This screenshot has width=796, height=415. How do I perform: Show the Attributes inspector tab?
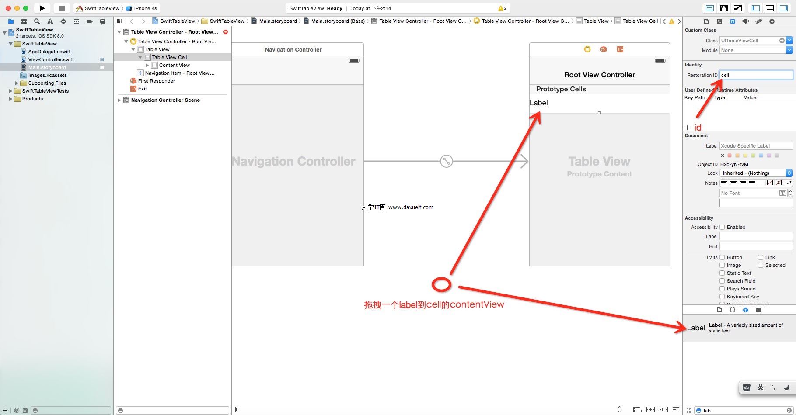746,21
